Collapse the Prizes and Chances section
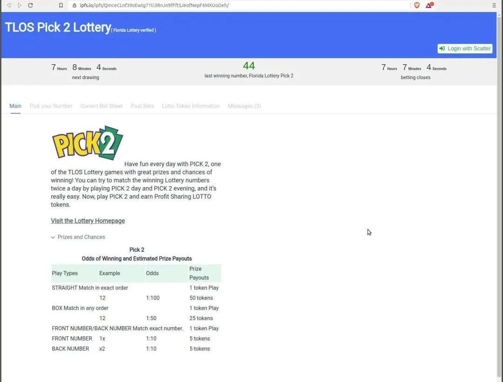Image resolution: width=503 pixels, height=382 pixels. tap(78, 237)
